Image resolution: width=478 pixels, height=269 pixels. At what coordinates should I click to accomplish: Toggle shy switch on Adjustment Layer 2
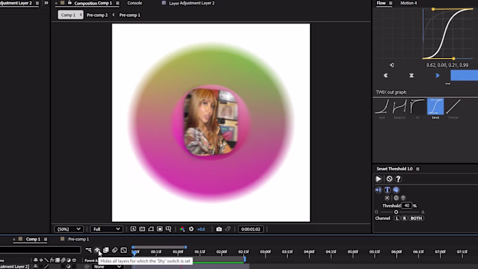pyautogui.click(x=36, y=266)
